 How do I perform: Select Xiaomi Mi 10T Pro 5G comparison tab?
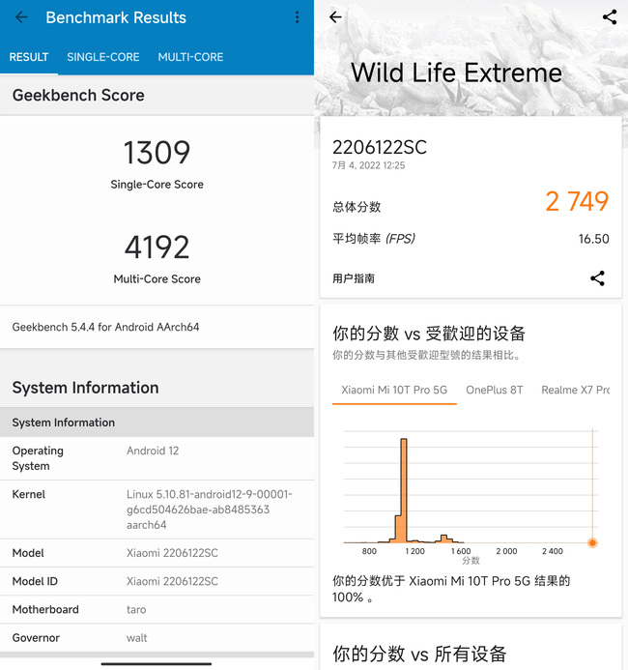point(394,390)
